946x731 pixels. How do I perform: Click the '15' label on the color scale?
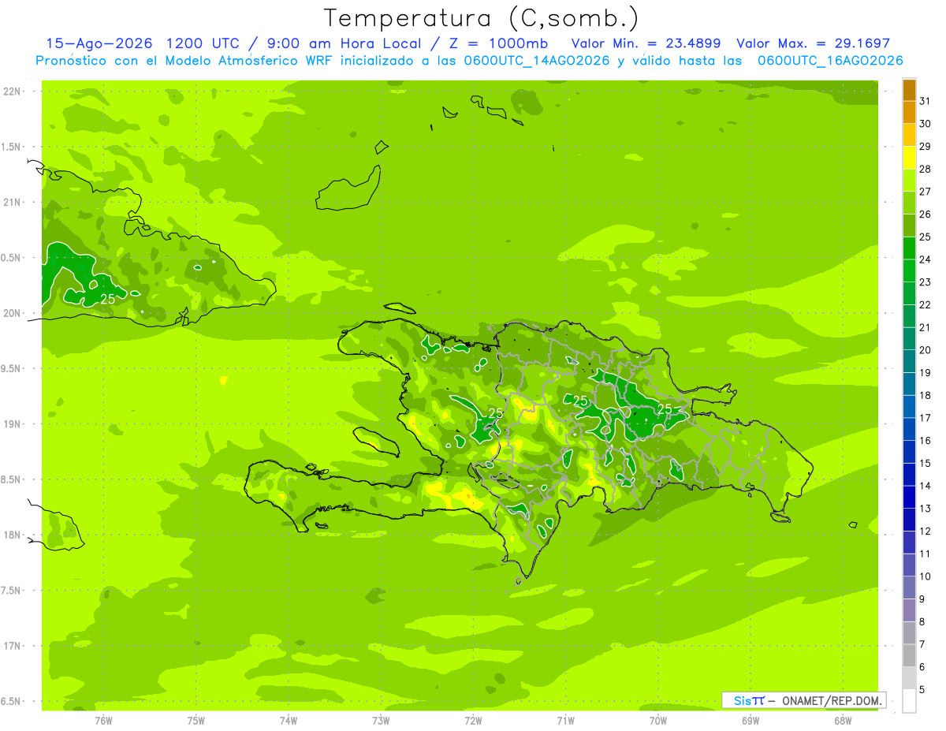[926, 464]
